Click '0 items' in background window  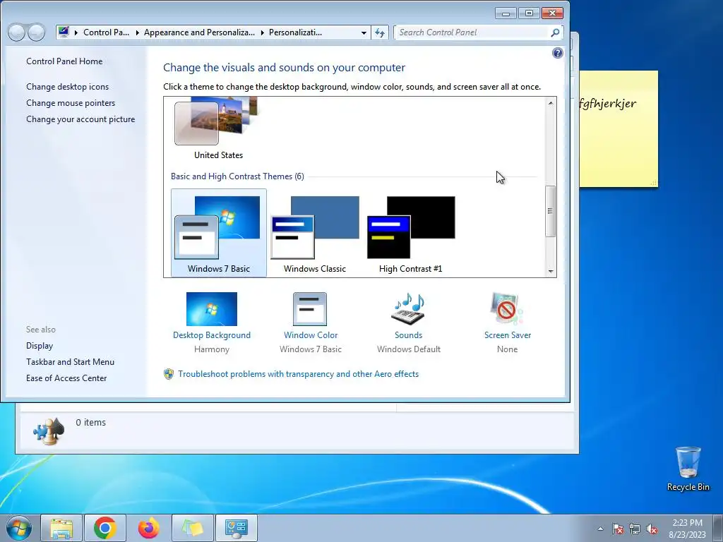tap(91, 422)
